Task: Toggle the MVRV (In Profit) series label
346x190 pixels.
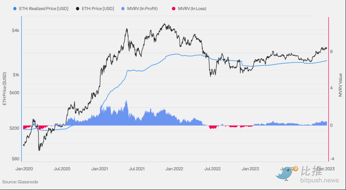Action: (143, 9)
